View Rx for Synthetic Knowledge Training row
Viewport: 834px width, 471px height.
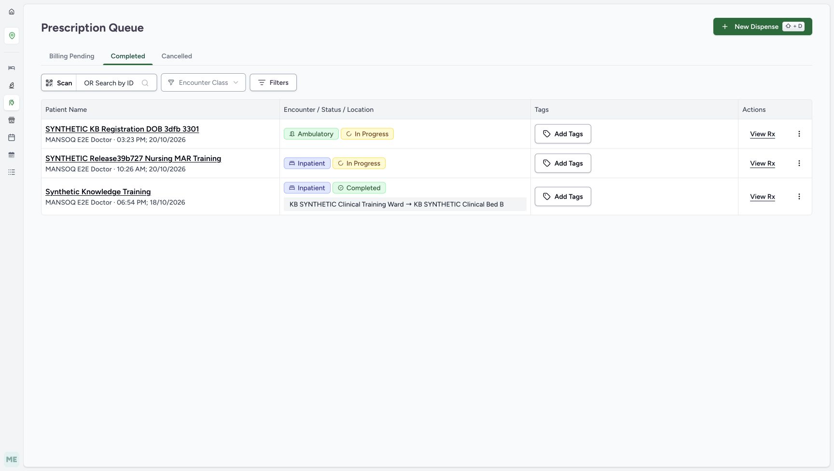click(x=763, y=197)
